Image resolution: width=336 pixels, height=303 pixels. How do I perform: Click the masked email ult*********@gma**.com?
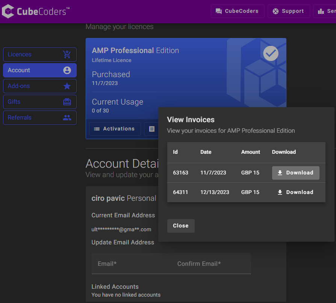tap(121, 229)
